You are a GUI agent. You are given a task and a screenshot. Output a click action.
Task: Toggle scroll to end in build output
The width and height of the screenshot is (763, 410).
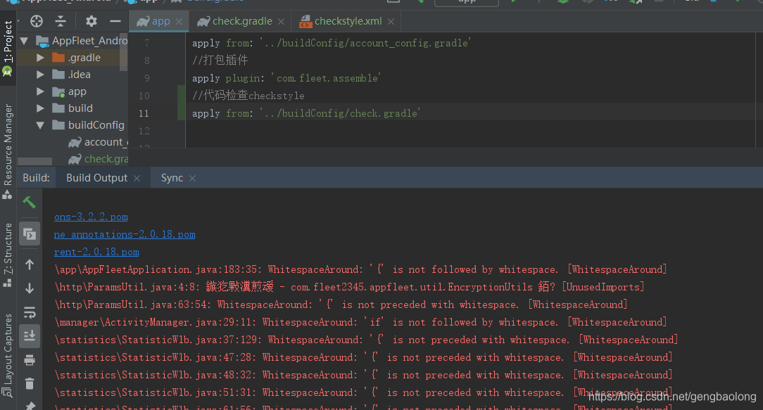point(30,336)
